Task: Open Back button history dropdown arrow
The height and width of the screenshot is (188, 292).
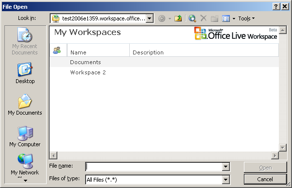Action: point(170,18)
